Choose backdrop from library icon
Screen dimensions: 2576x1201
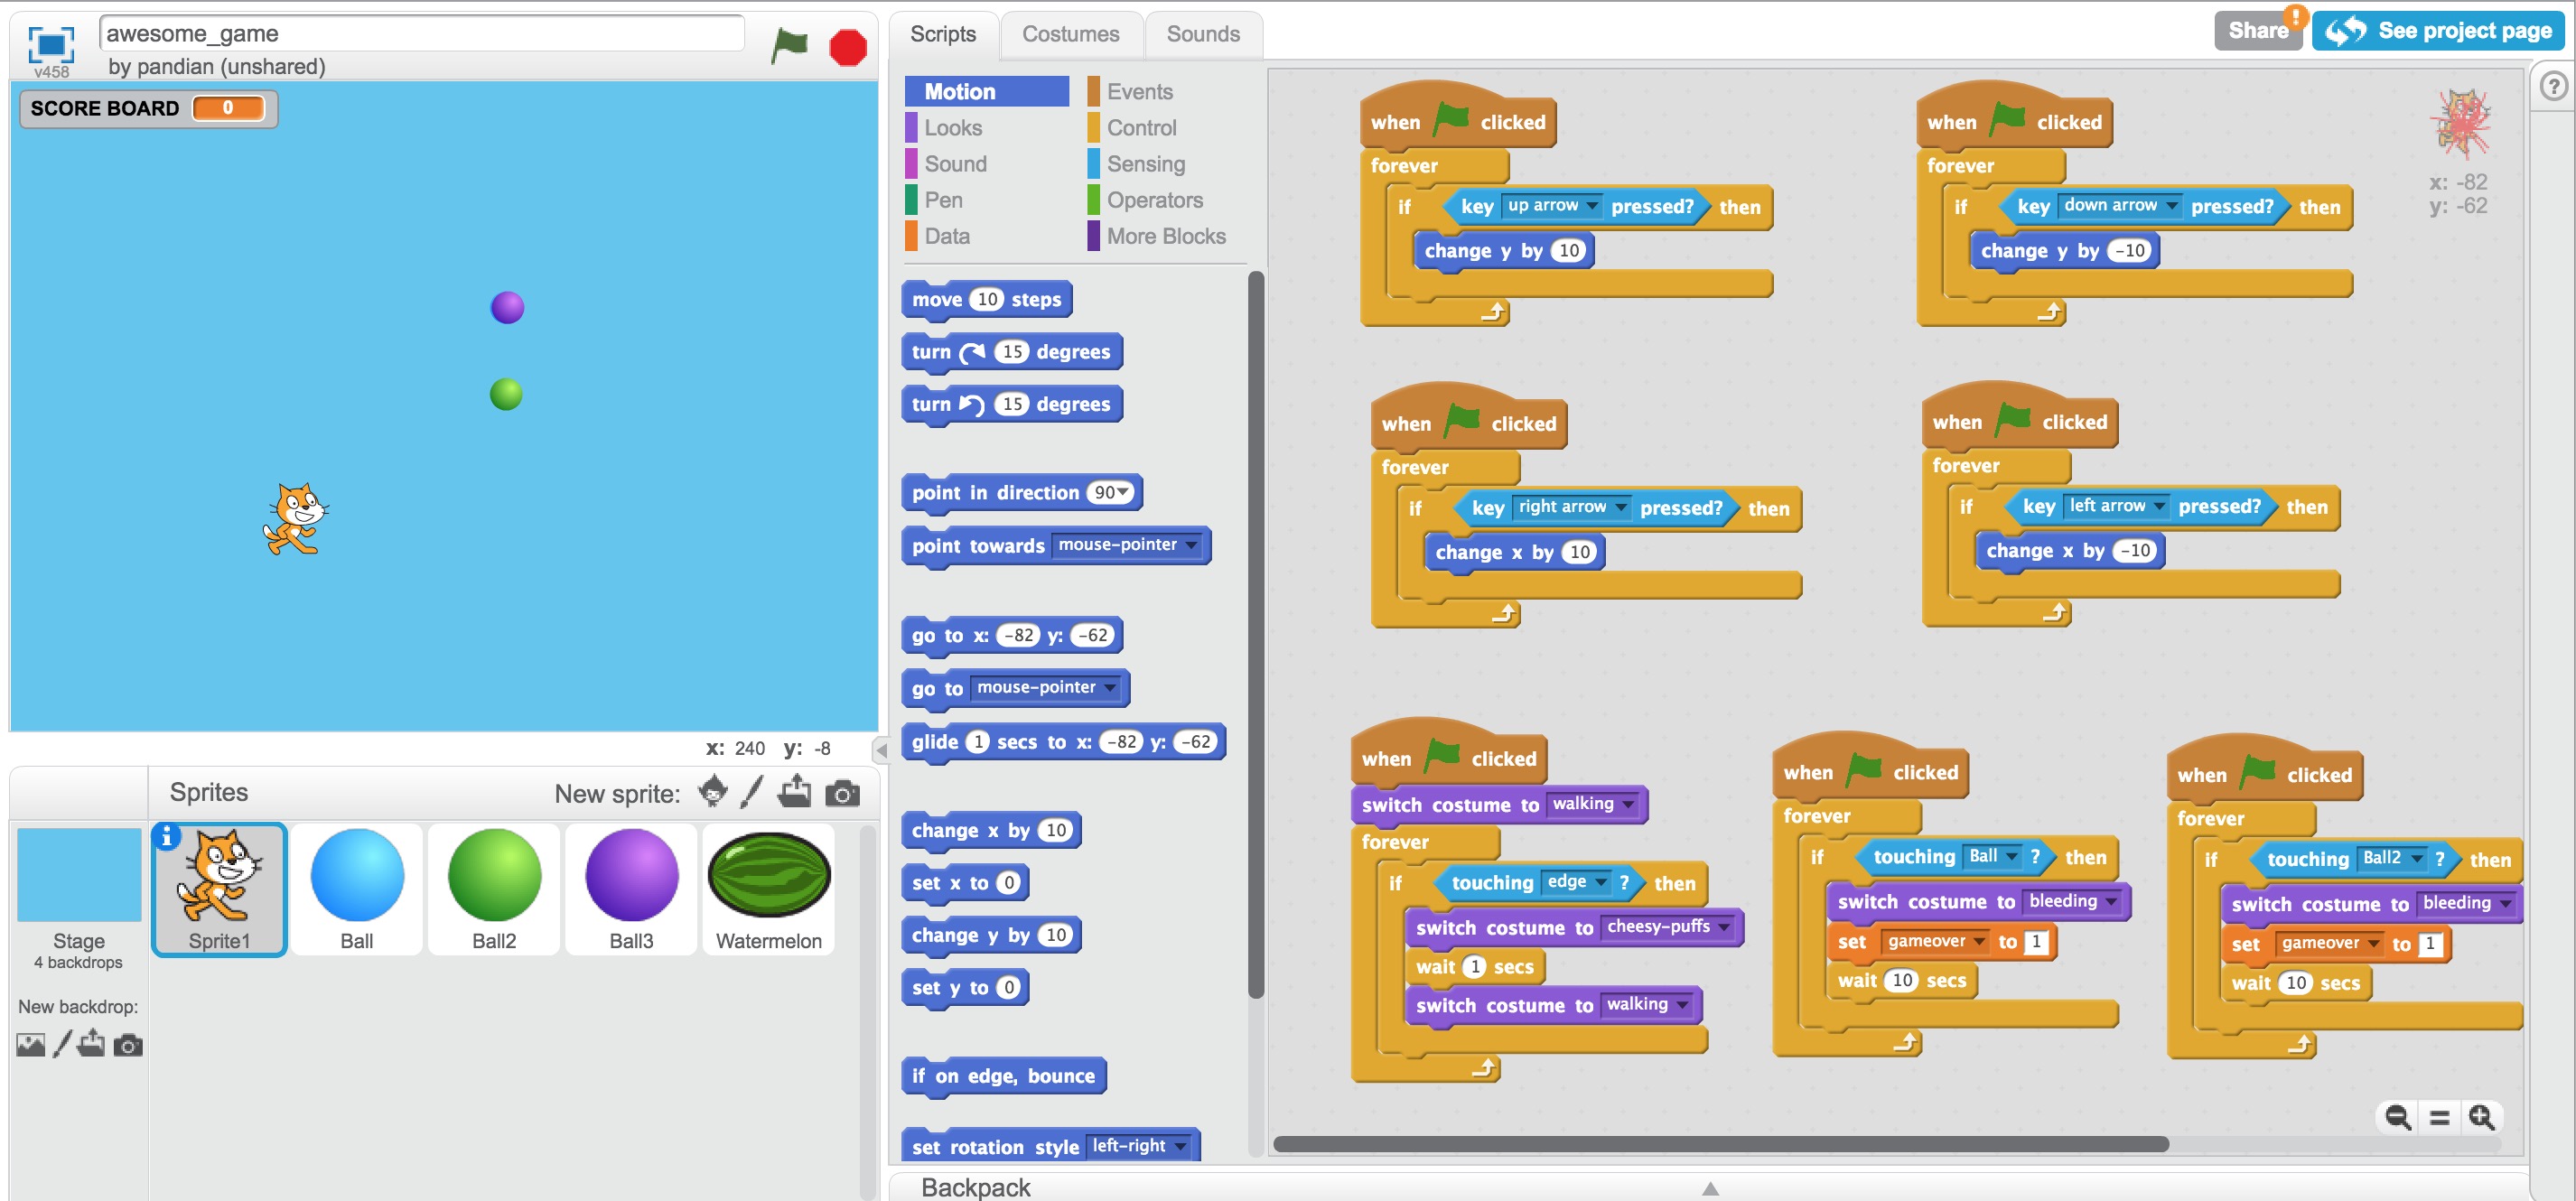pyautogui.click(x=31, y=1045)
